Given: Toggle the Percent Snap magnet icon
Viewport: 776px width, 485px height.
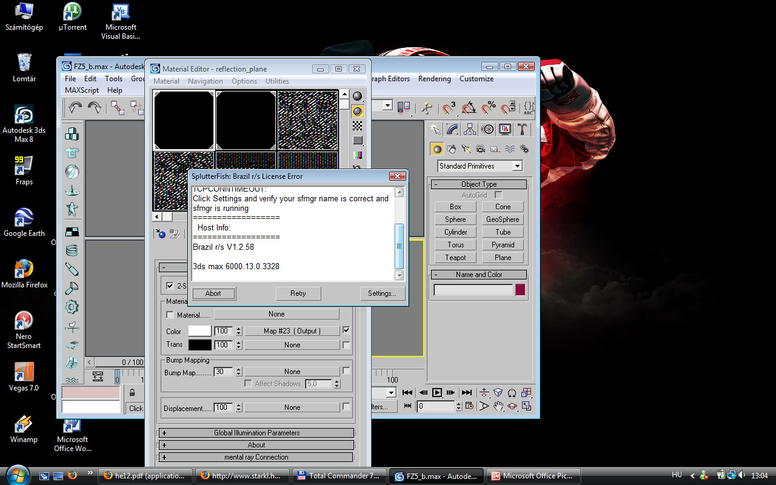Looking at the screenshot, I should tap(489, 108).
